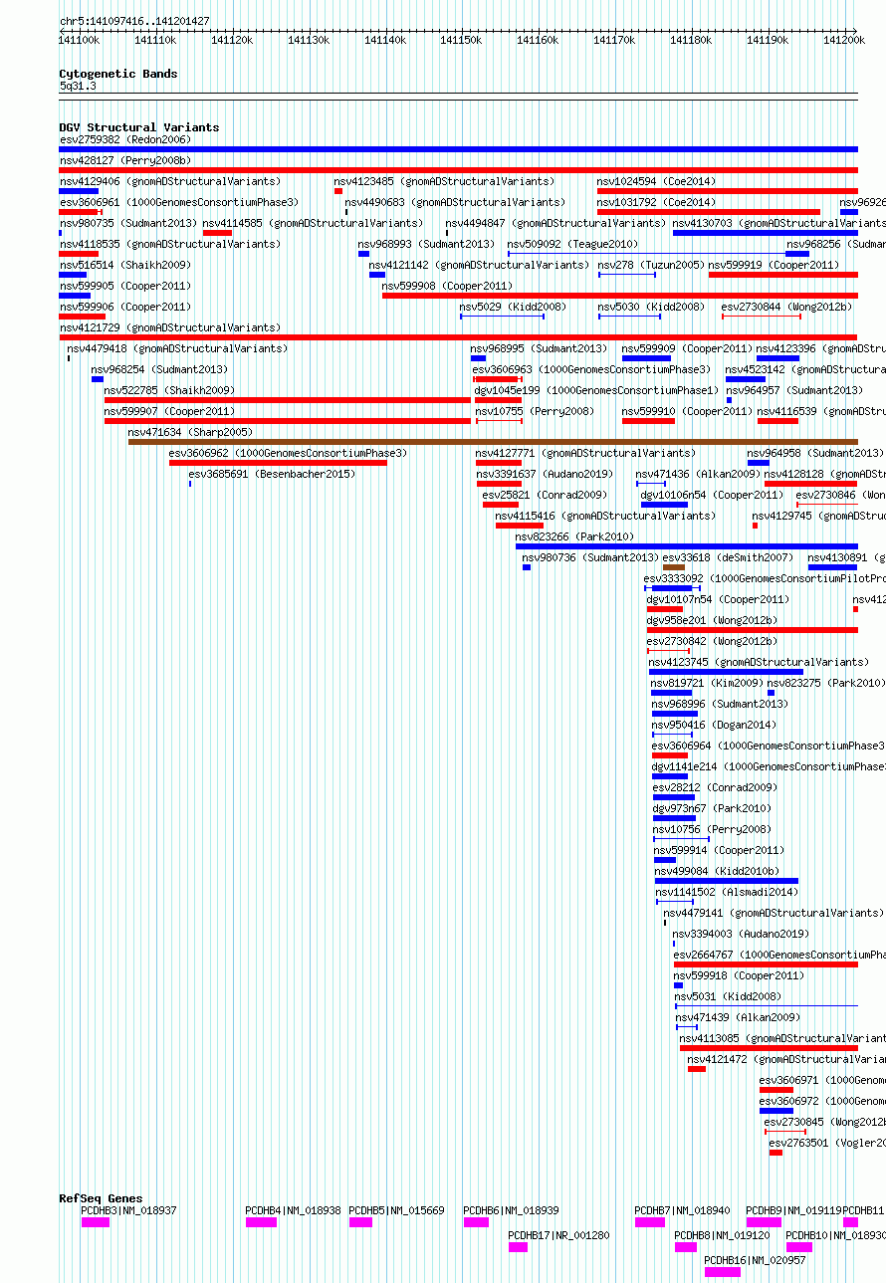Click the PCDHB3 gene magenta bar
Screen dimensions: 886x1283
pyautogui.click(x=96, y=1222)
